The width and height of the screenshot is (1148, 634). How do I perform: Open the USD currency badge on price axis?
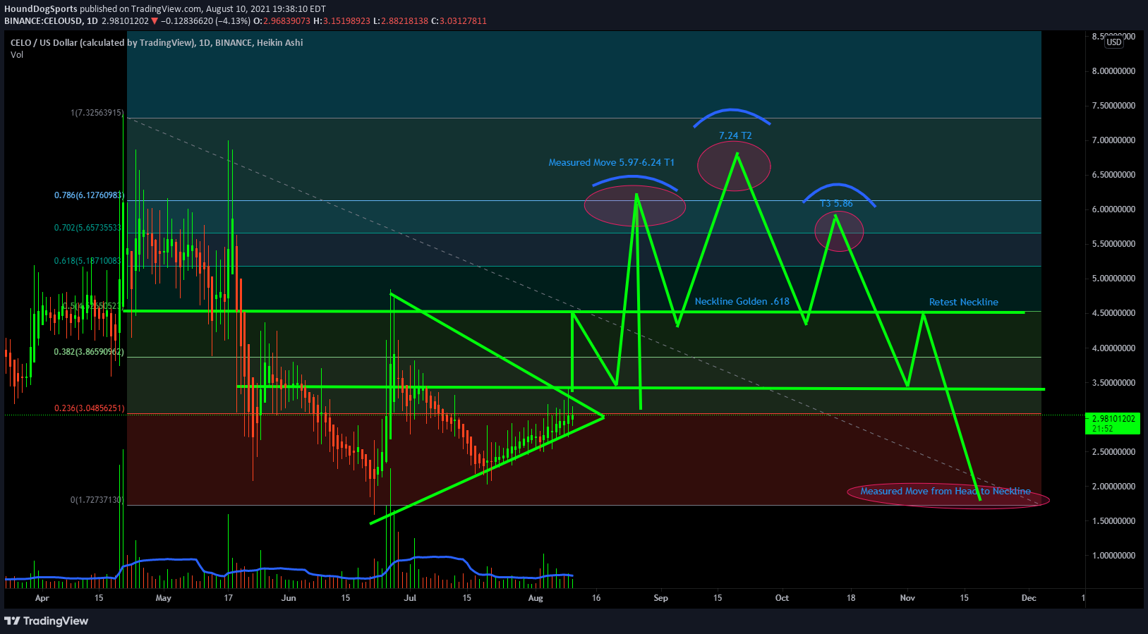point(1114,42)
